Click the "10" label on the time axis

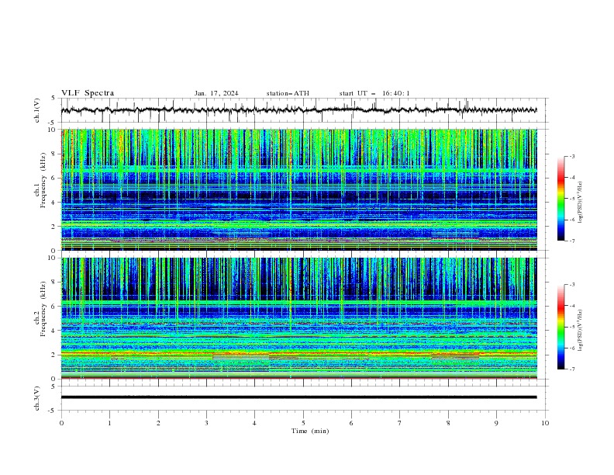coord(545,423)
